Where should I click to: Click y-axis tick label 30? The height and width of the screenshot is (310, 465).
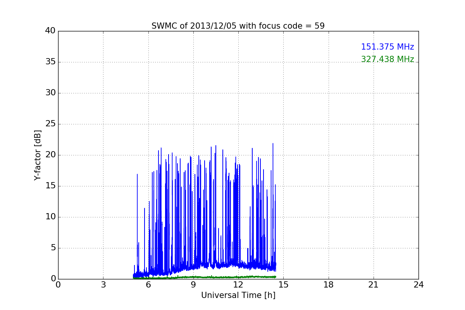(x=50, y=93)
